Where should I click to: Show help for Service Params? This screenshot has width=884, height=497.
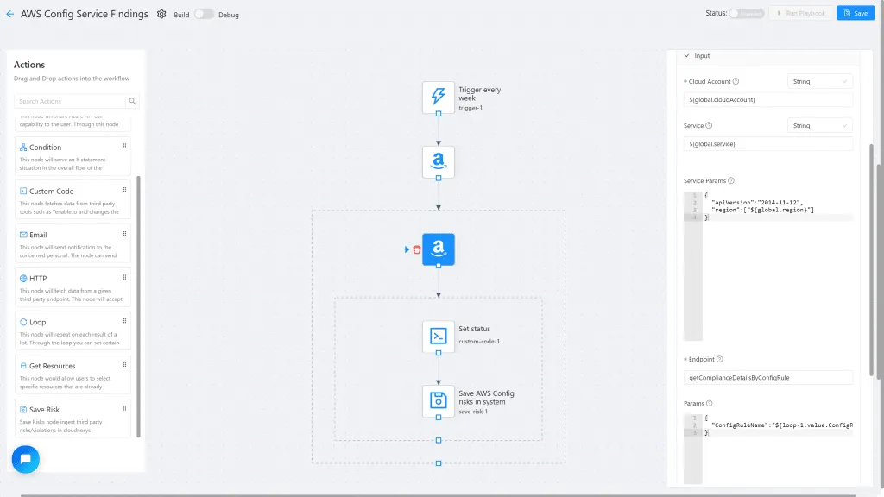731,181
